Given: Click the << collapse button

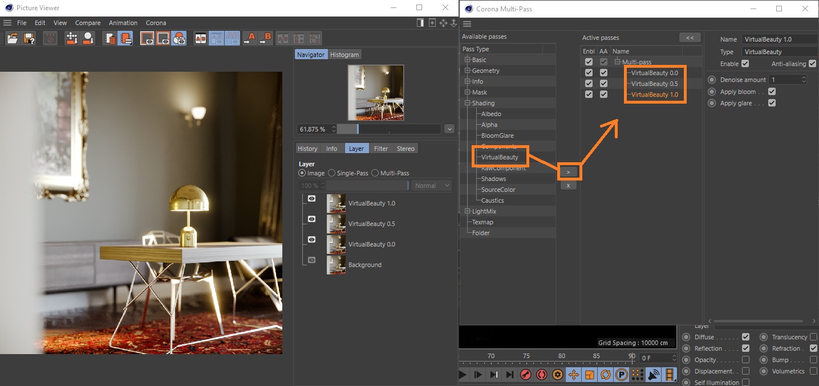Looking at the screenshot, I should tap(690, 38).
